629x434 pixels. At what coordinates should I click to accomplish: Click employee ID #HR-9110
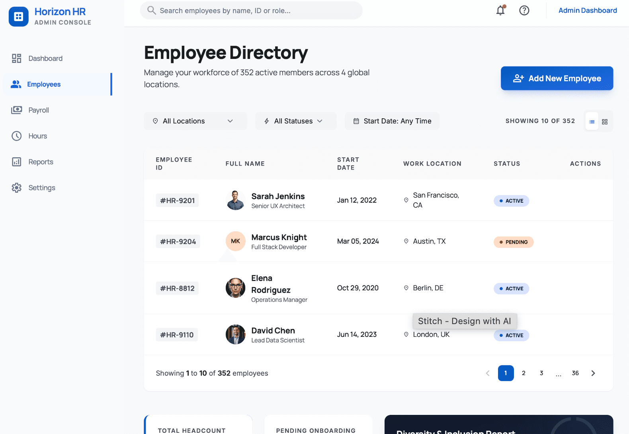(x=177, y=335)
